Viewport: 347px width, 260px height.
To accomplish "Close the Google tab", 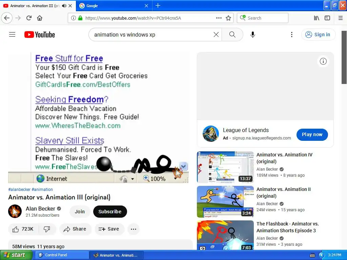I will tap(146, 6).
